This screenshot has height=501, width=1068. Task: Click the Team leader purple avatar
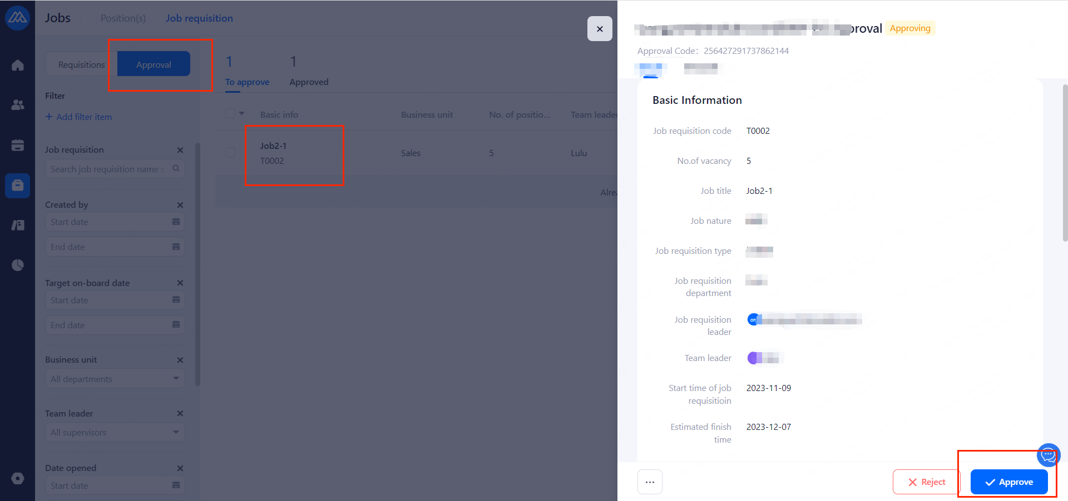point(753,358)
